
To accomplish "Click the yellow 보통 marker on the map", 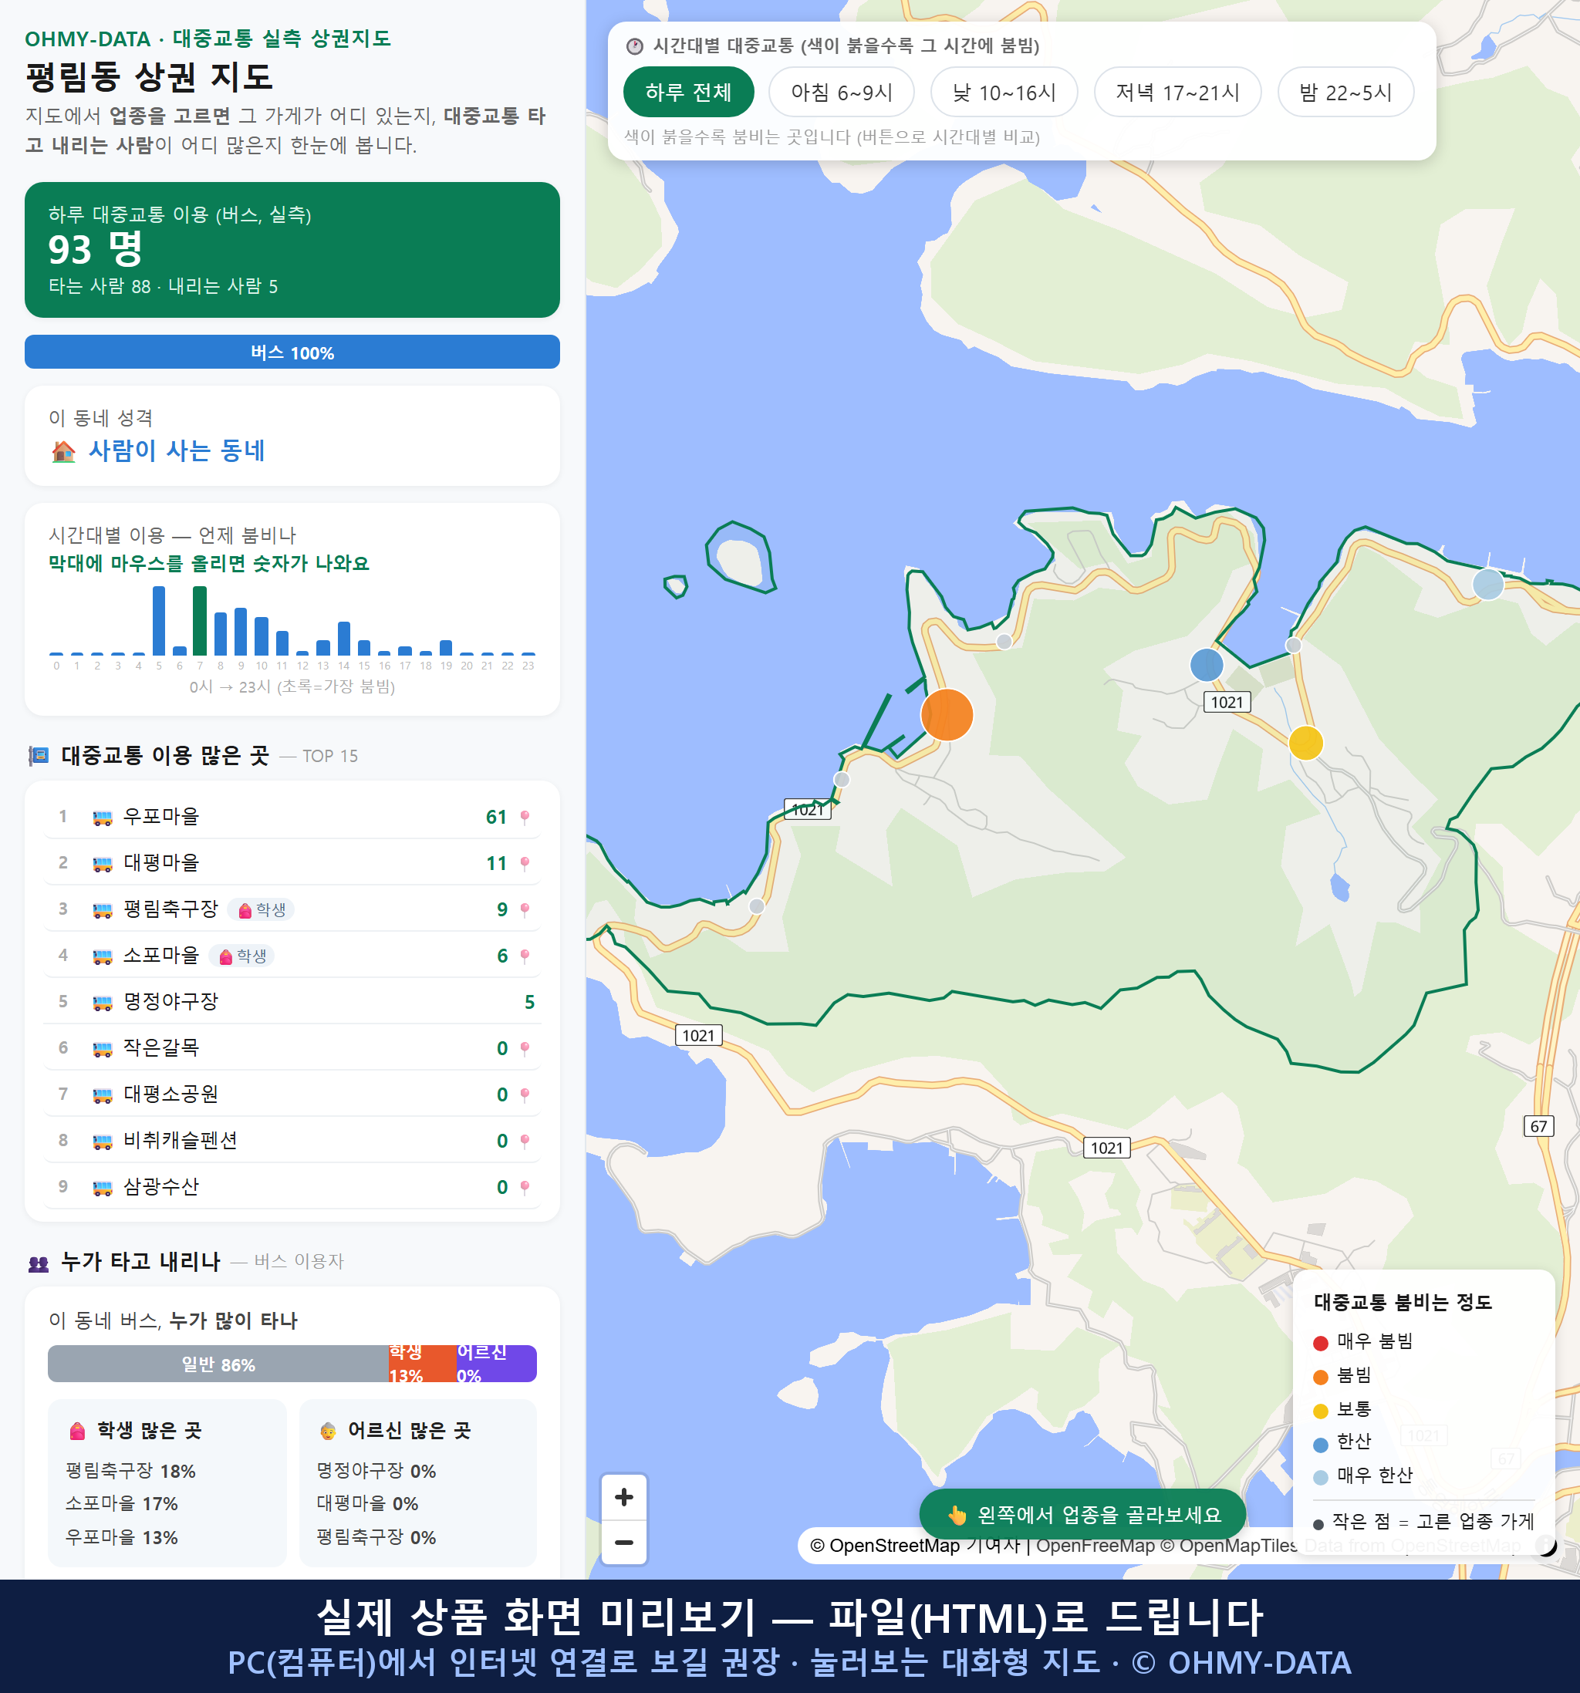I will coord(1305,743).
